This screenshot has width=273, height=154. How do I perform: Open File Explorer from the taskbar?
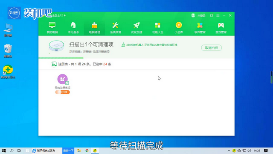click(79, 151)
